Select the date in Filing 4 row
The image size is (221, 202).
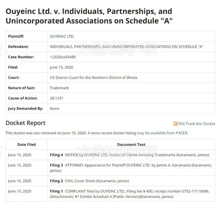(x=20, y=155)
